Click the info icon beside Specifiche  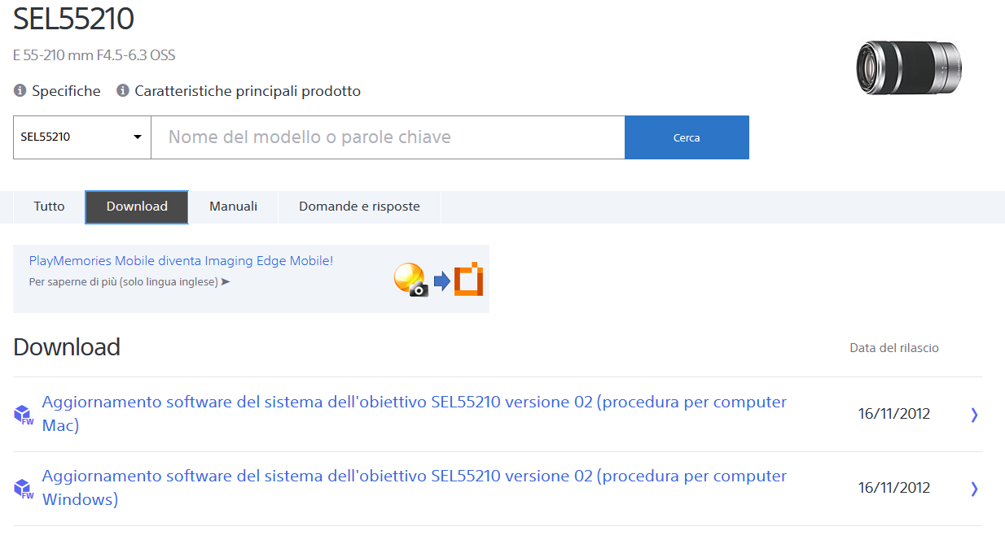pos(20,91)
